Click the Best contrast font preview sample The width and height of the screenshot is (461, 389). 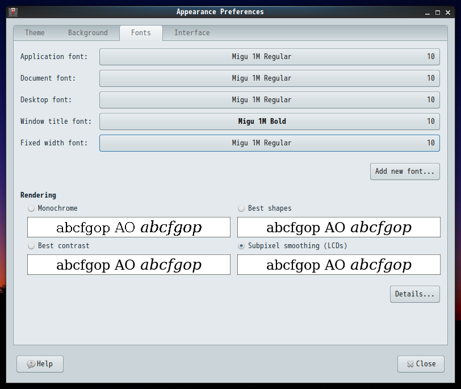coord(129,265)
